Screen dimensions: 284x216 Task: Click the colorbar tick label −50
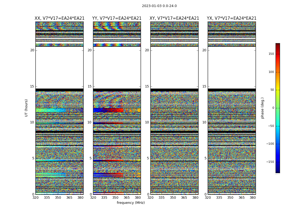[271, 126]
